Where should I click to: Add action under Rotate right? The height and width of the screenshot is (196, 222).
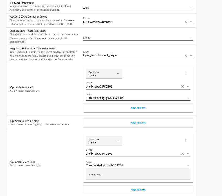[138, 190]
